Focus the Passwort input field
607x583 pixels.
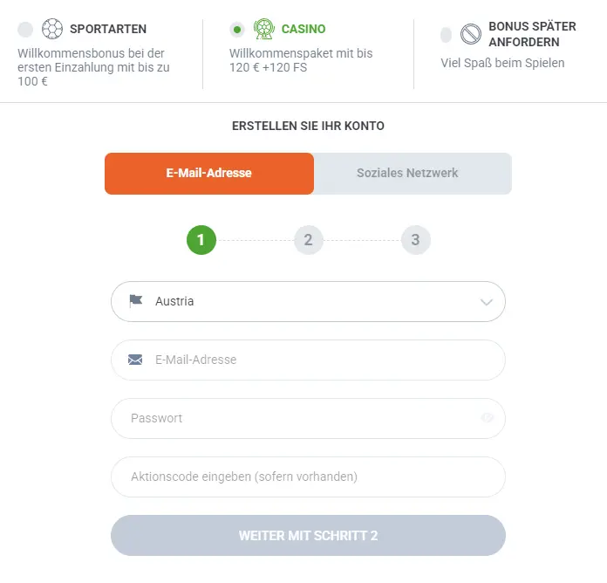click(297, 418)
